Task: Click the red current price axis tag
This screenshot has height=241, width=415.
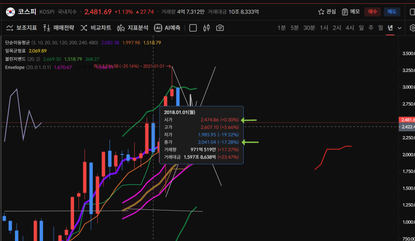Action: coord(407,120)
